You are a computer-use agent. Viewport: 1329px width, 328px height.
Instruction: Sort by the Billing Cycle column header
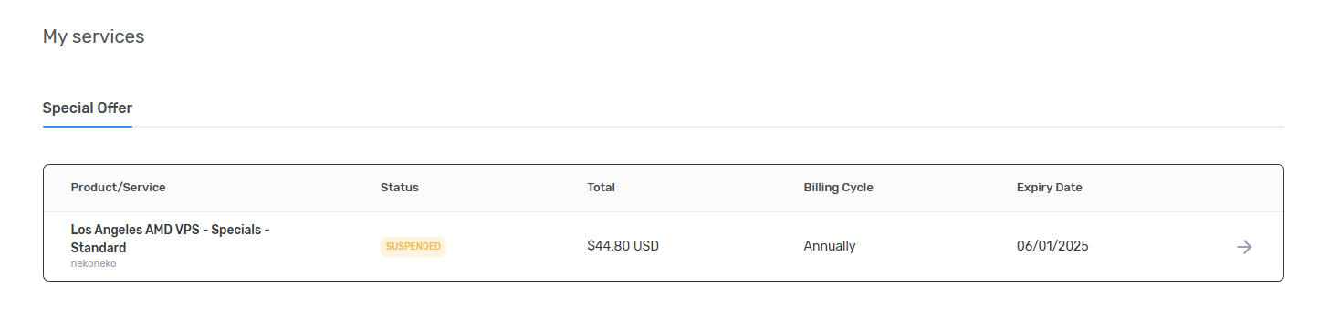point(838,188)
